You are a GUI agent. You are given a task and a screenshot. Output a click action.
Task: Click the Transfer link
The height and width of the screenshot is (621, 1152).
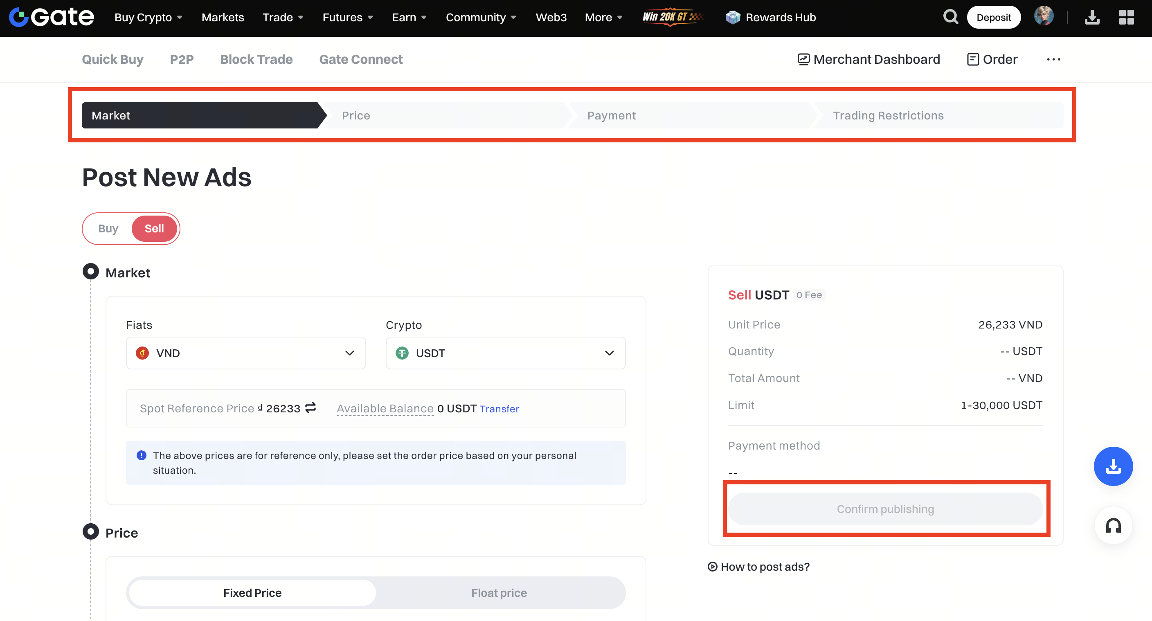coord(499,409)
